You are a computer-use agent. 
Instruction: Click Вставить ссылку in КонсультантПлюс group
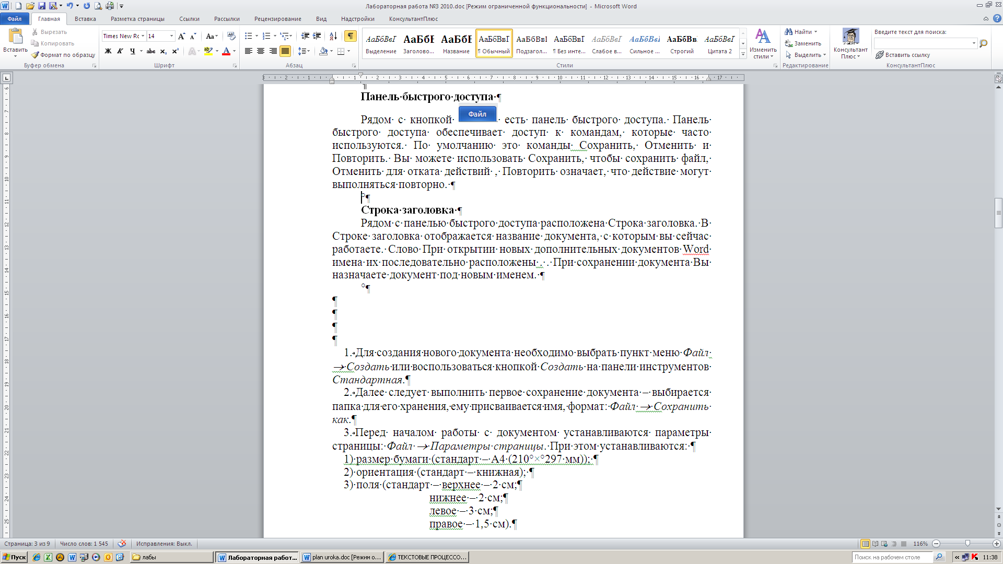[x=903, y=55]
